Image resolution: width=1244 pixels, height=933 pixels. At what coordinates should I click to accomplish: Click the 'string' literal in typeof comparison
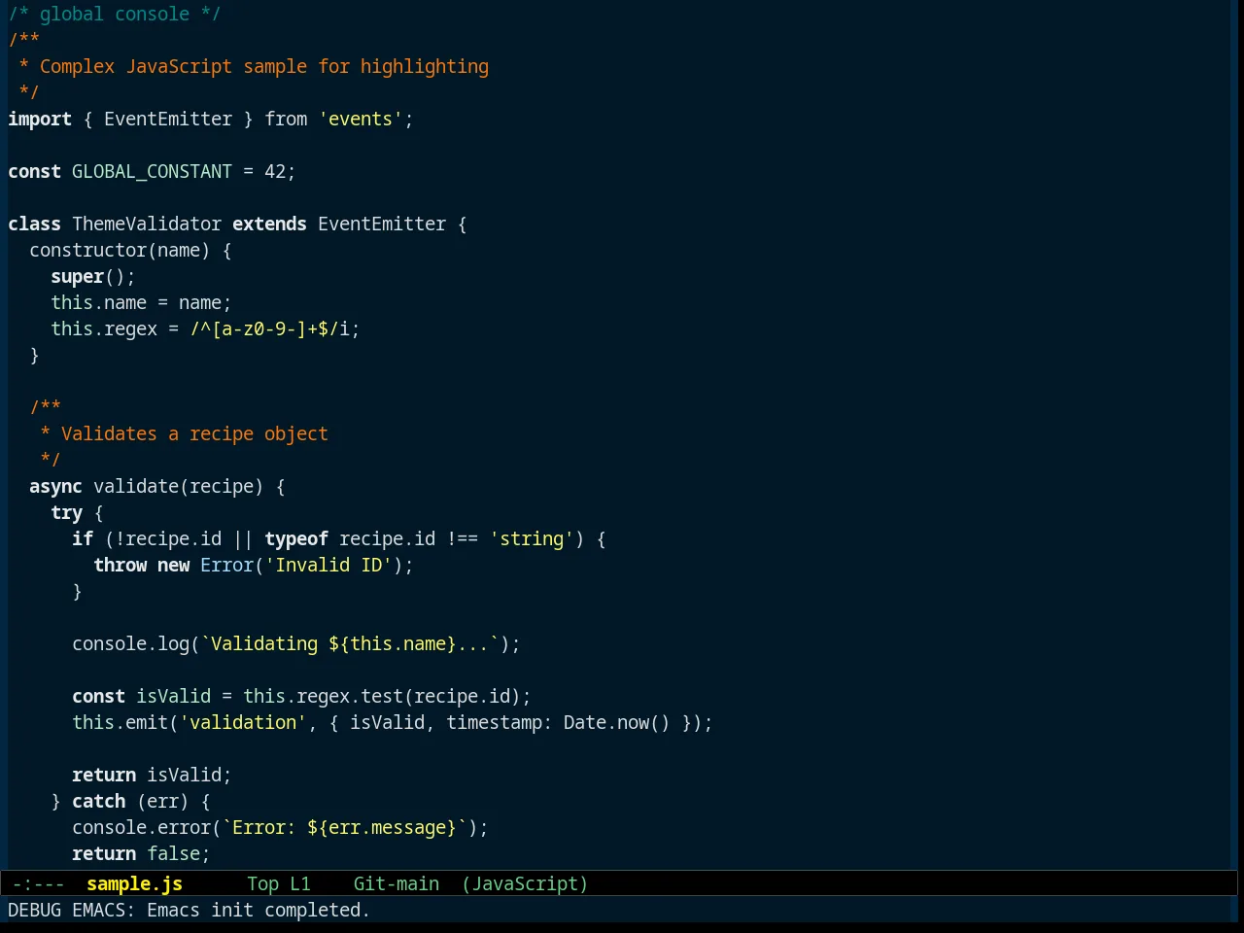[532, 538]
